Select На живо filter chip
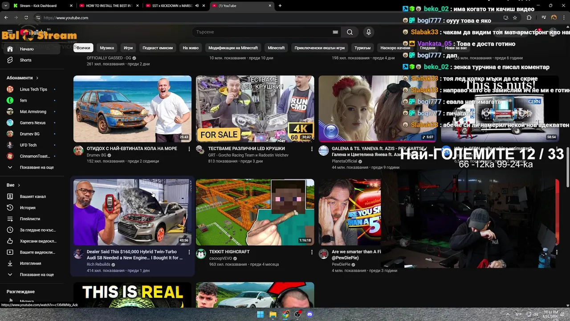The image size is (570, 321). (x=191, y=48)
